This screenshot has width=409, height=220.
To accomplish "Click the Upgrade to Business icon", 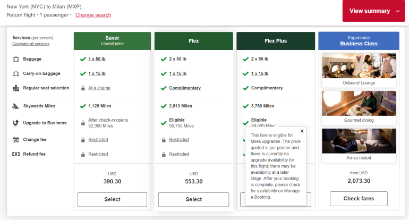I will pyautogui.click(x=16, y=123).
